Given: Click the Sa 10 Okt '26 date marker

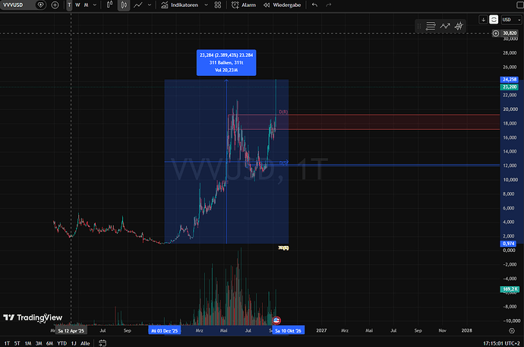Looking at the screenshot, I should point(288,330).
